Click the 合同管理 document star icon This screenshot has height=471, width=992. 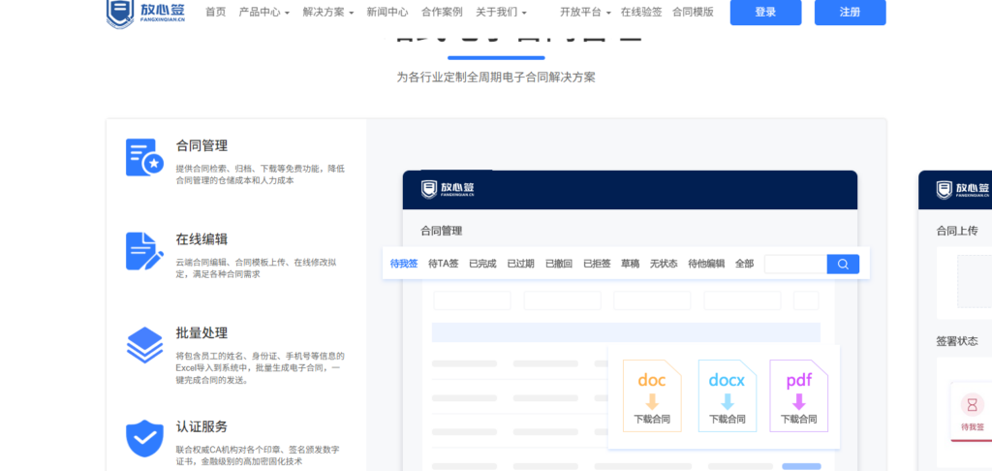pos(144,157)
